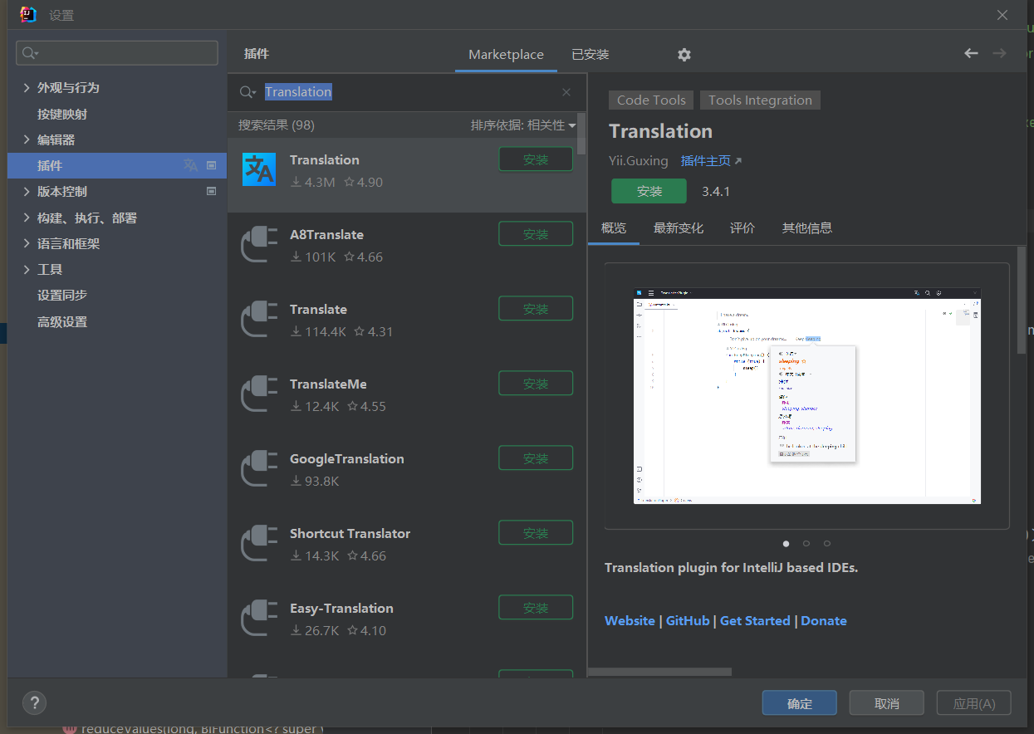Click the Shortcut Translator plugin icon
The image size is (1034, 734).
(258, 544)
